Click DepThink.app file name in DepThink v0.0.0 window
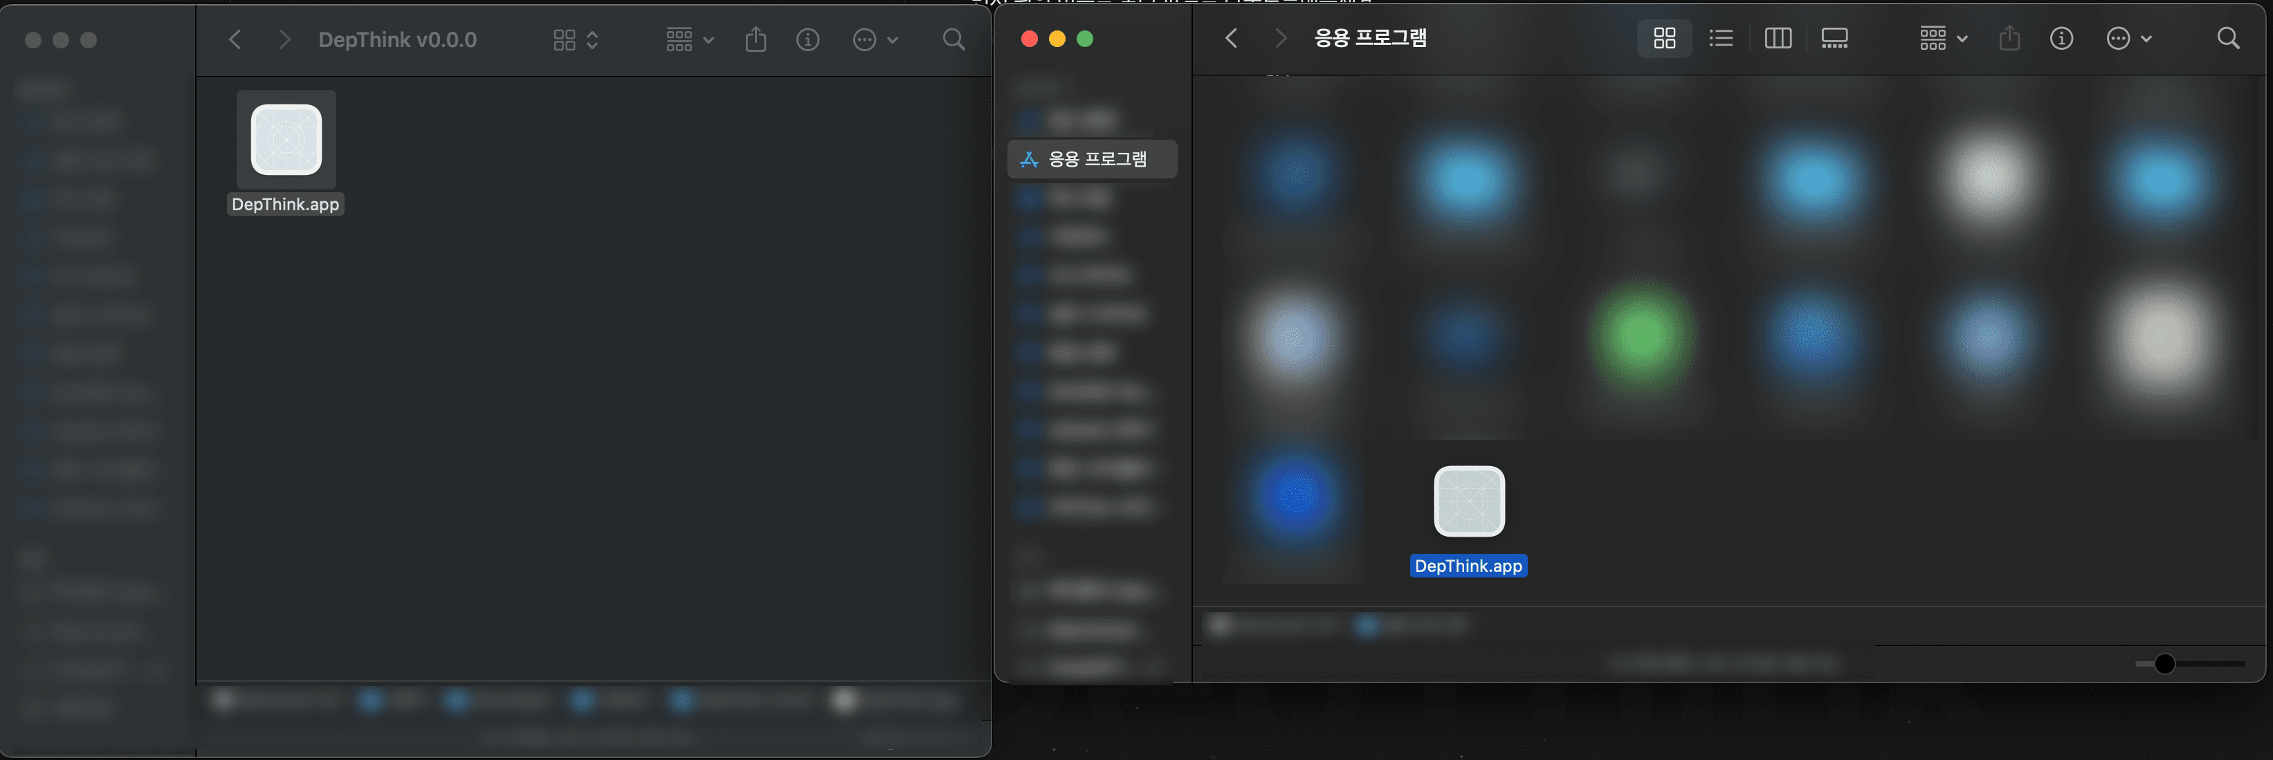The height and width of the screenshot is (760, 2273). (x=285, y=205)
